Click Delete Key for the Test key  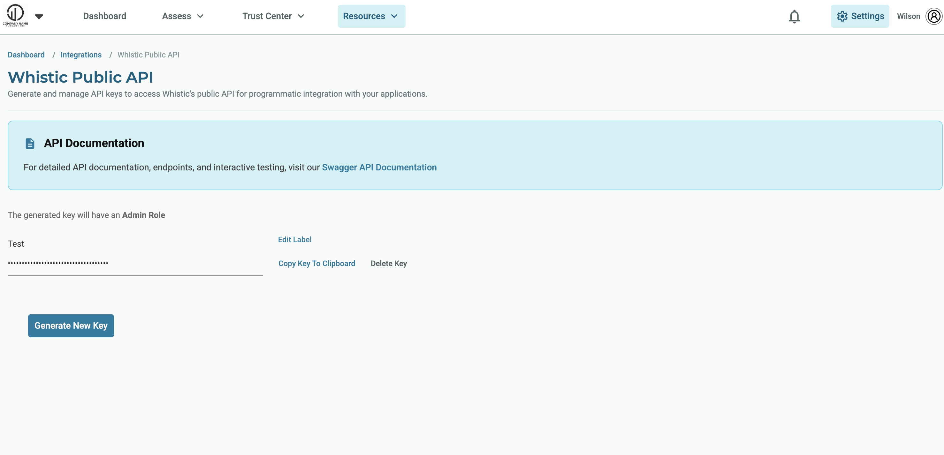click(x=389, y=264)
